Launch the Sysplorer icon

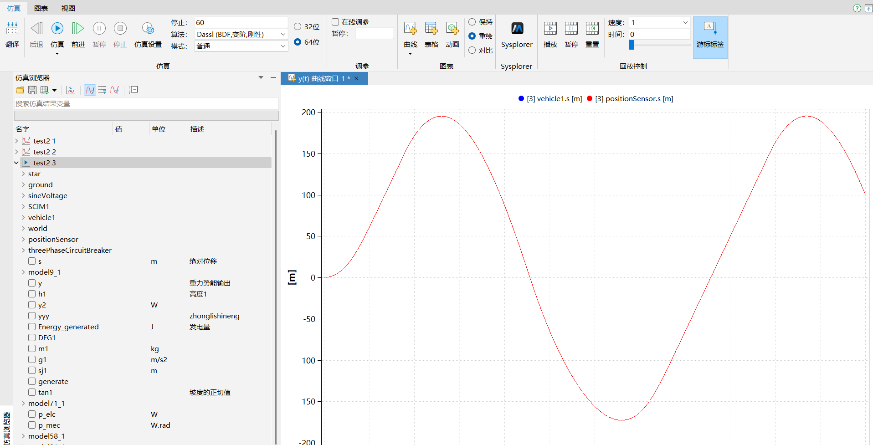tap(517, 29)
